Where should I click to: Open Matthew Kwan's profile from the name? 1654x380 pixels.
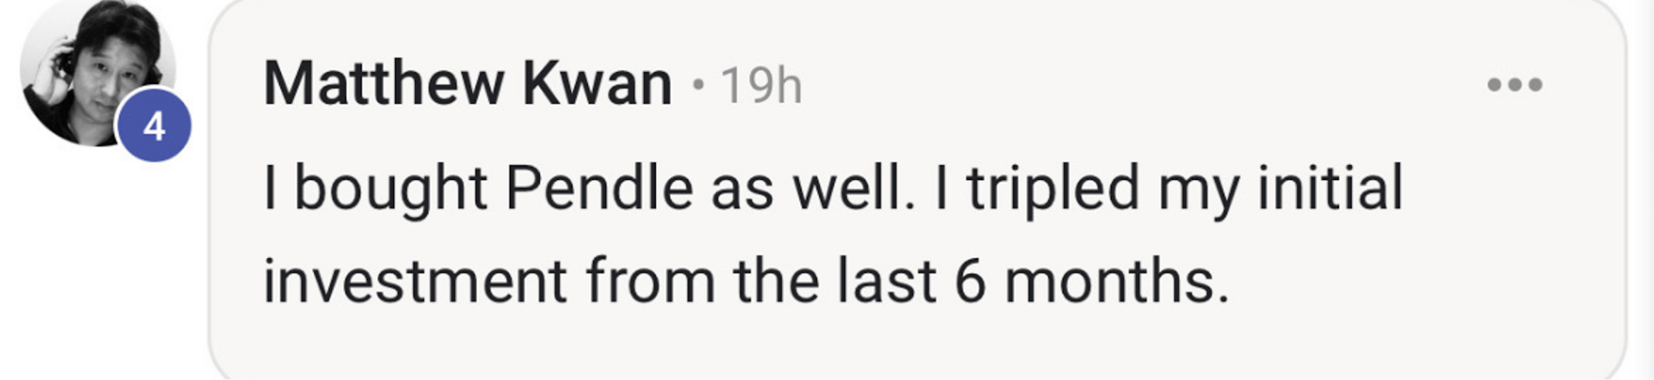click(468, 84)
